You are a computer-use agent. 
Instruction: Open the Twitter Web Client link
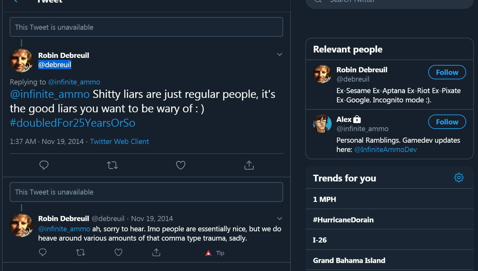[119, 141]
